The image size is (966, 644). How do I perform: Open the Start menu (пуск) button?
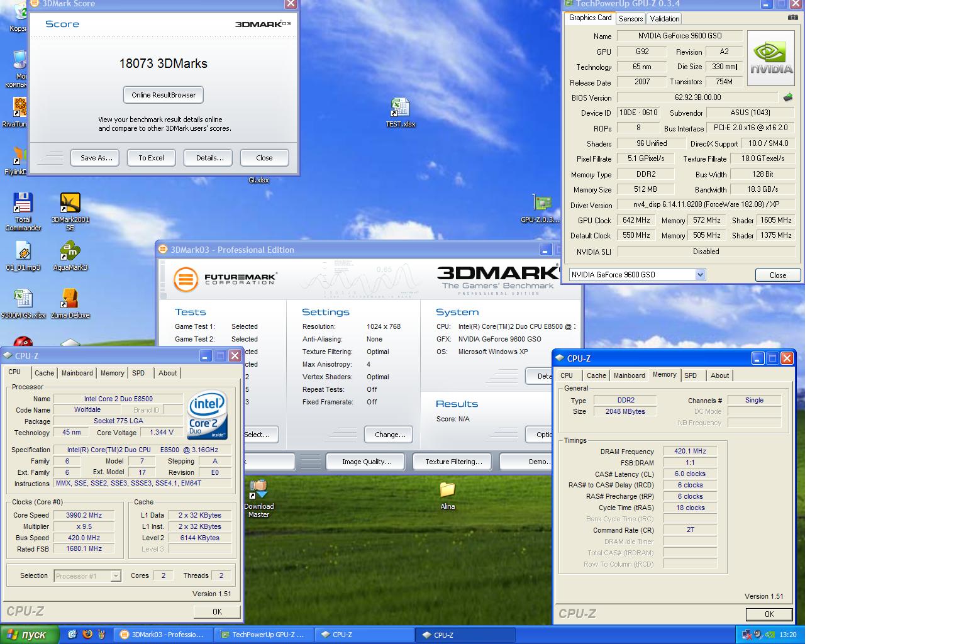pos(30,635)
